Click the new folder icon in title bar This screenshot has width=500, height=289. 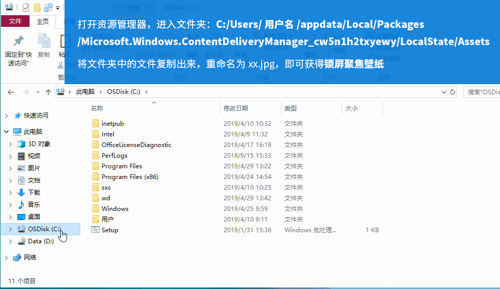tap(37, 8)
